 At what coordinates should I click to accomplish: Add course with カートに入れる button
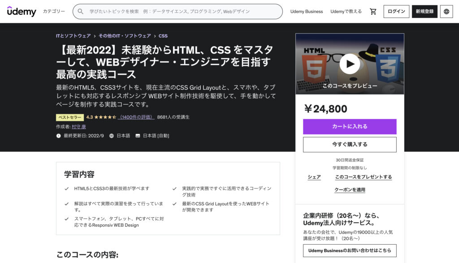350,127
